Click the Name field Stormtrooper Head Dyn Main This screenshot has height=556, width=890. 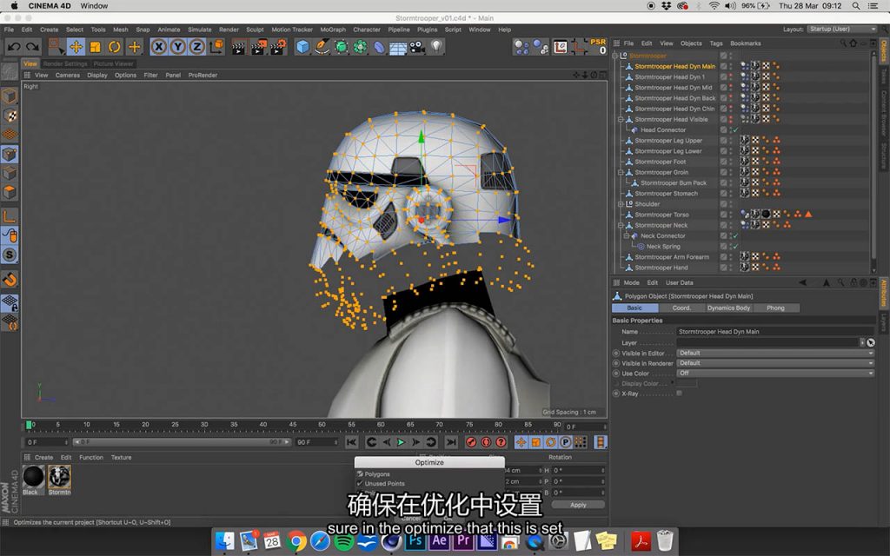click(x=774, y=331)
